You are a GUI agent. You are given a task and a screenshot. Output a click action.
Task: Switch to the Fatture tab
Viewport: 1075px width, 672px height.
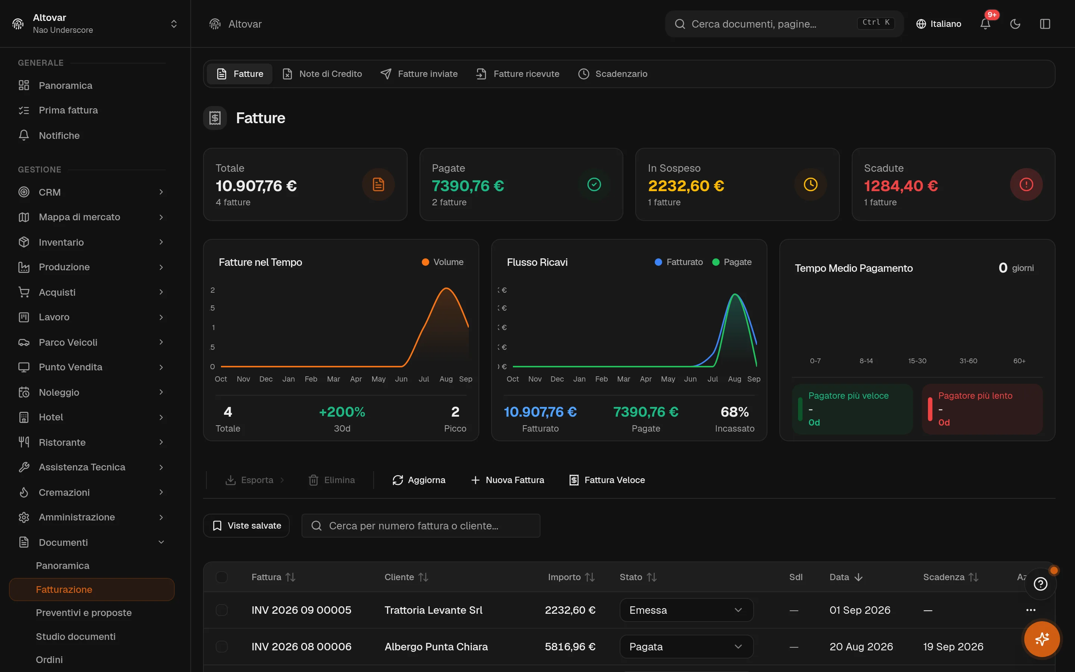(x=240, y=74)
